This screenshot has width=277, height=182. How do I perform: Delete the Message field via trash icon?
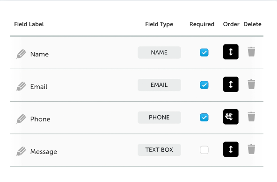coord(251,149)
